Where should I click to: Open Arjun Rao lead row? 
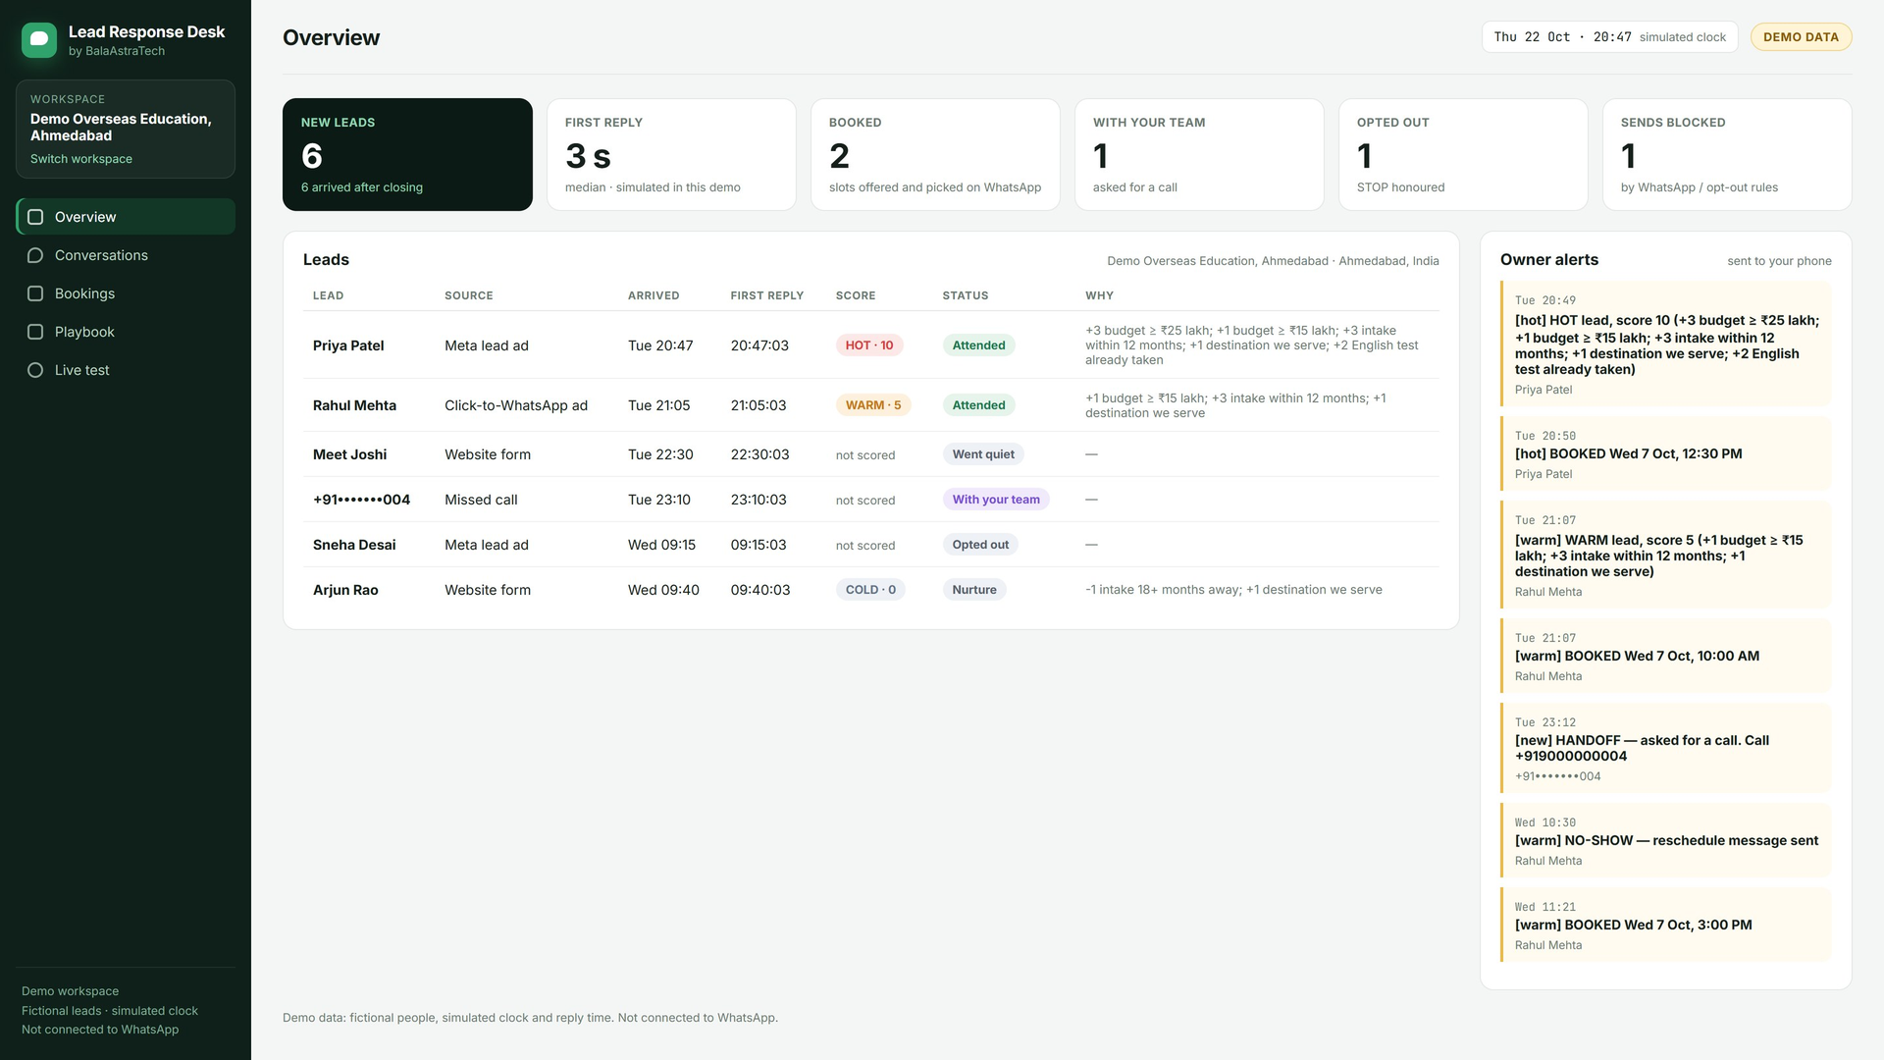[x=870, y=590]
